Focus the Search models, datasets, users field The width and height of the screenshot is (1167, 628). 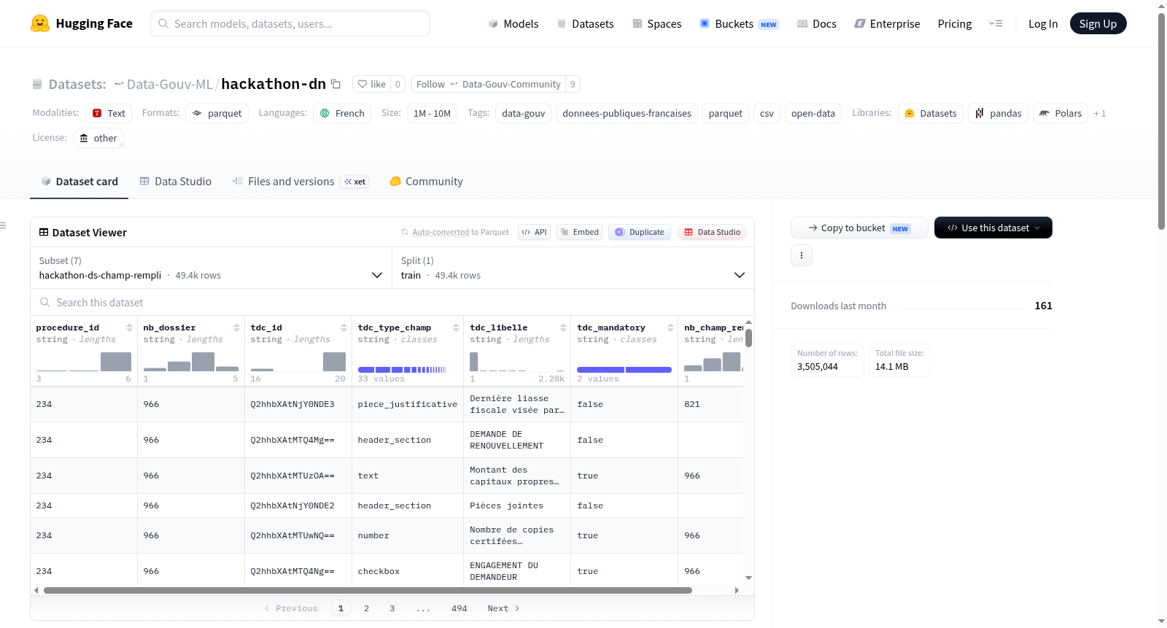tap(290, 23)
